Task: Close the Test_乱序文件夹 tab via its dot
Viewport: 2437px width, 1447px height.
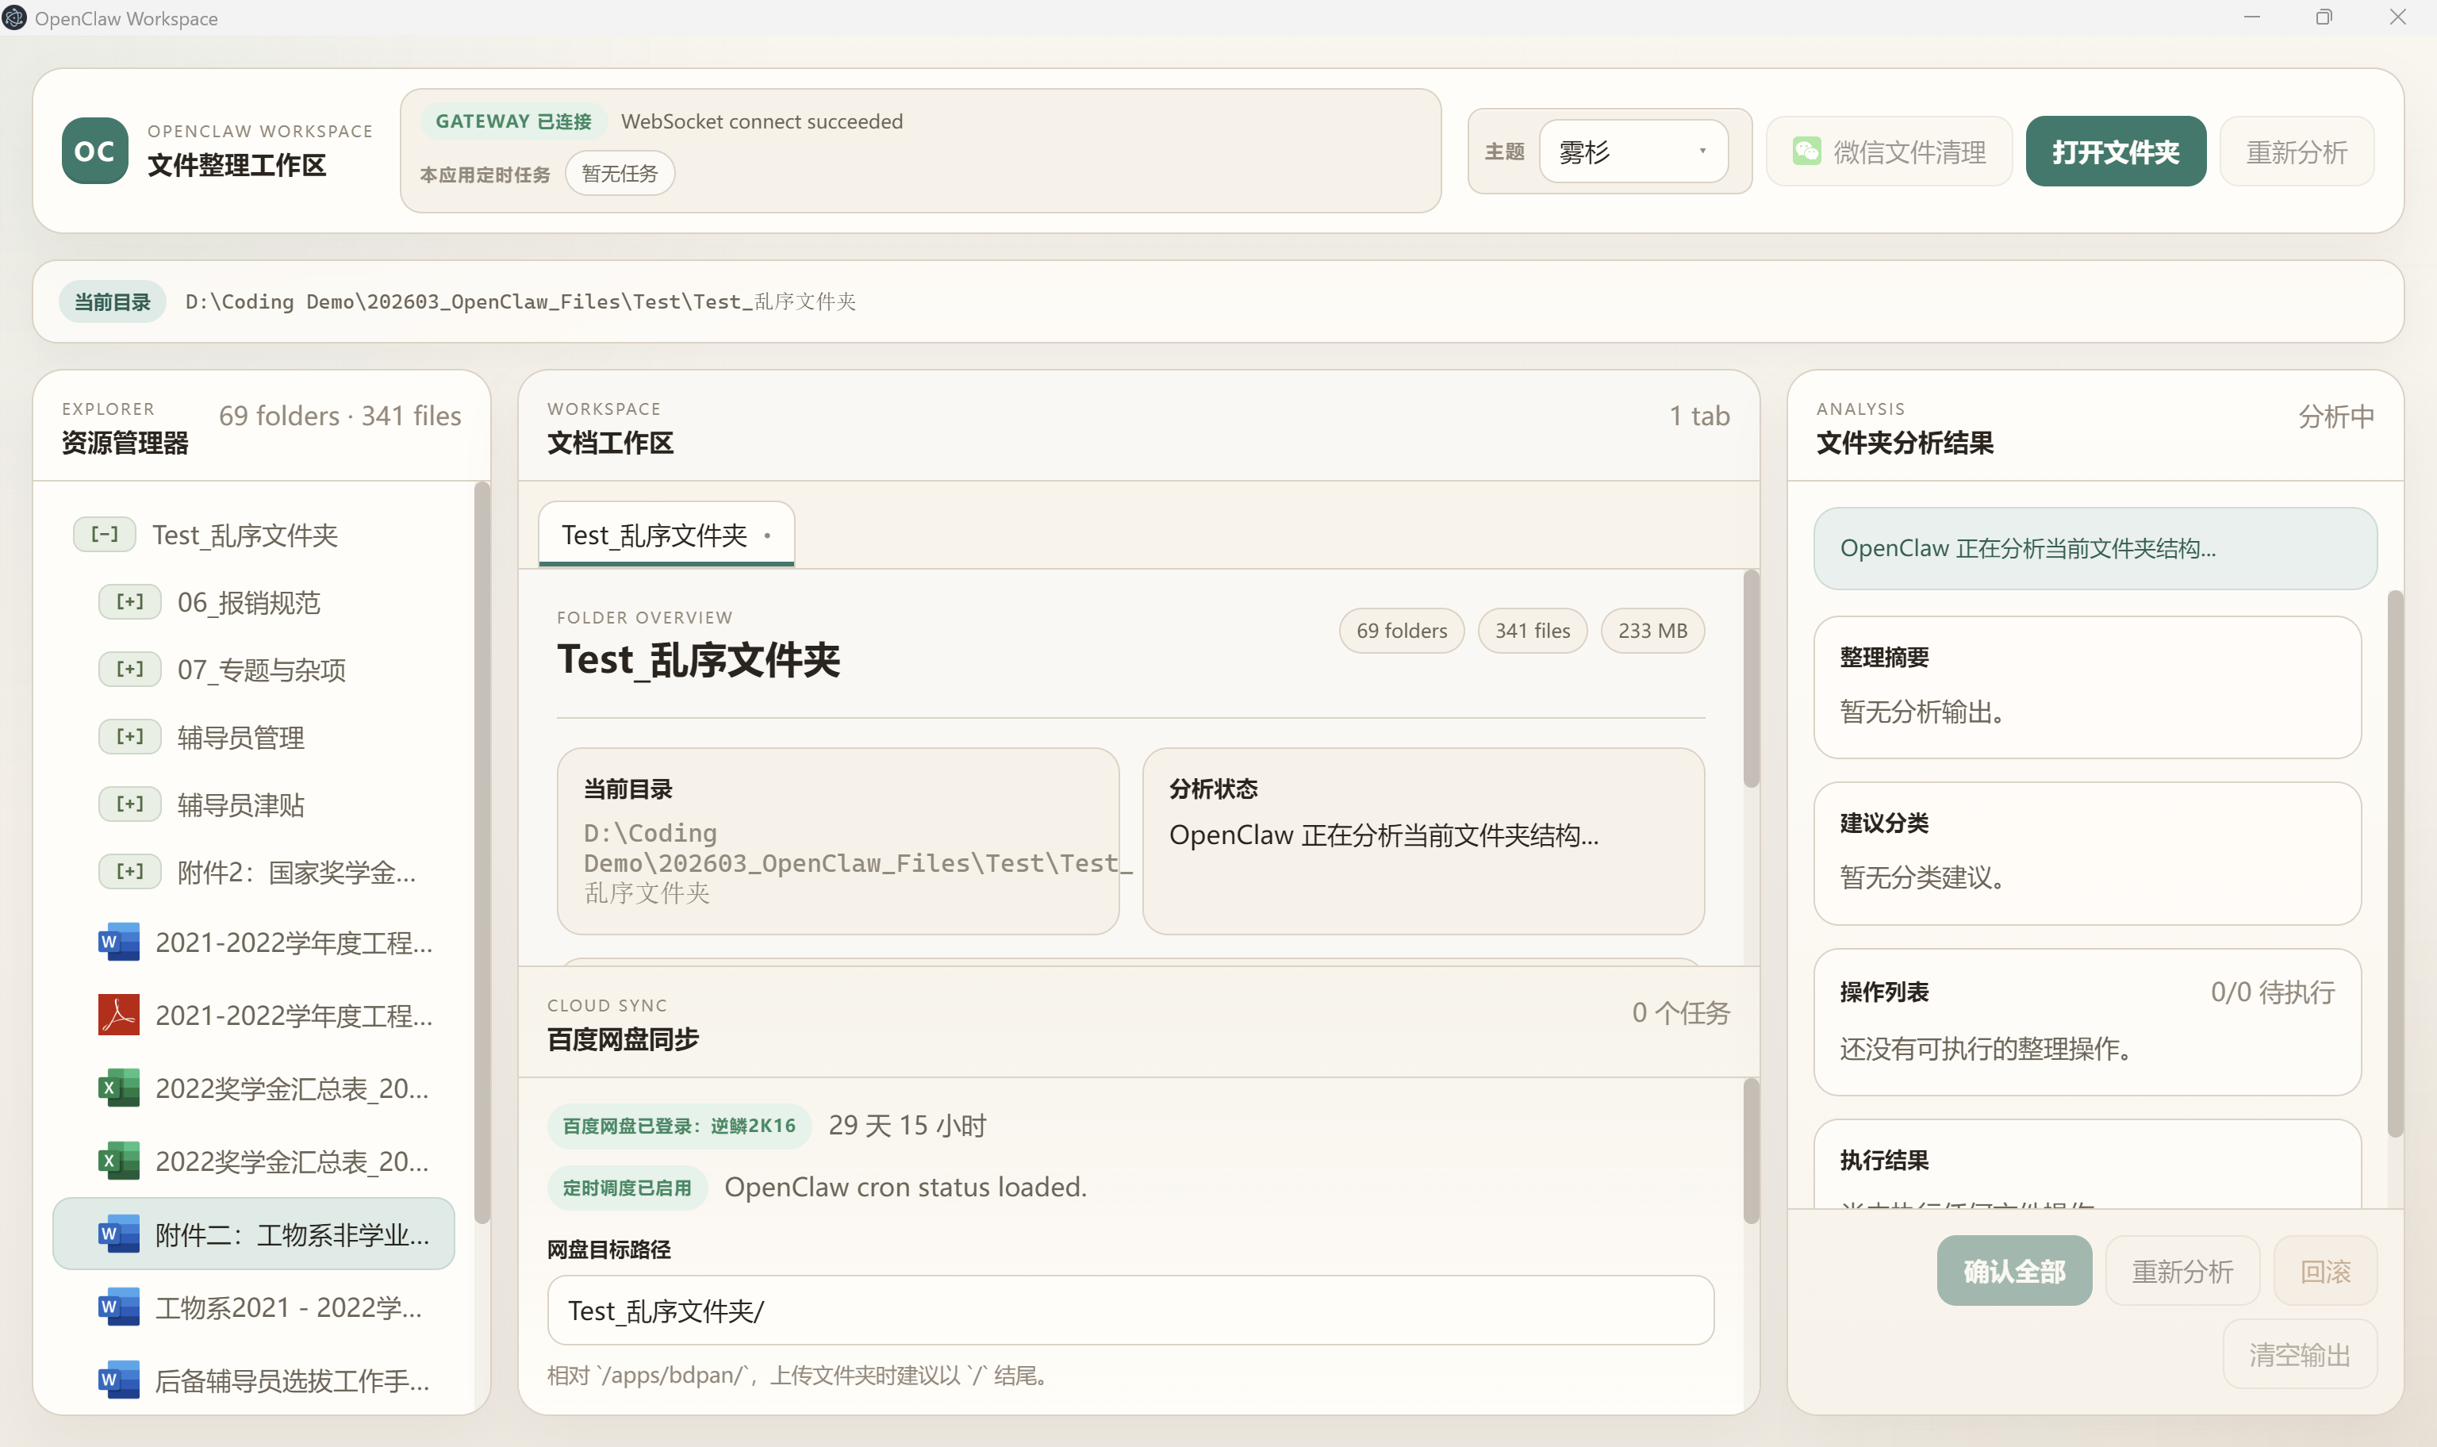Action: [x=768, y=535]
